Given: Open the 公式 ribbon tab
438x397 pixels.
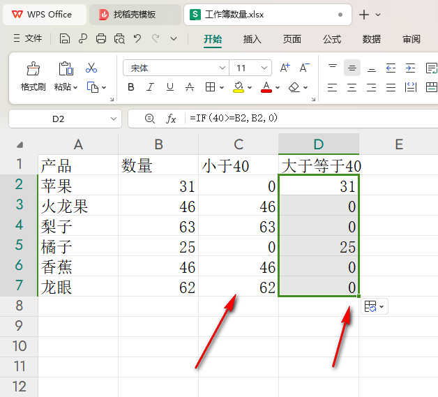Looking at the screenshot, I should tap(331, 39).
